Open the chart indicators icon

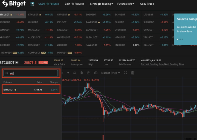click(75, 73)
